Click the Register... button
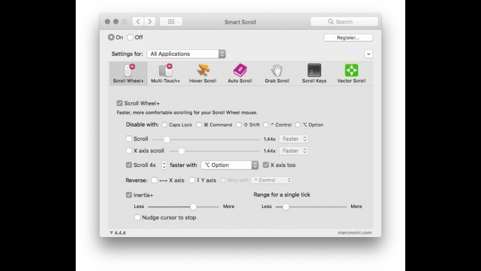Screen dimensions: 481x271 pyautogui.click(x=348, y=38)
